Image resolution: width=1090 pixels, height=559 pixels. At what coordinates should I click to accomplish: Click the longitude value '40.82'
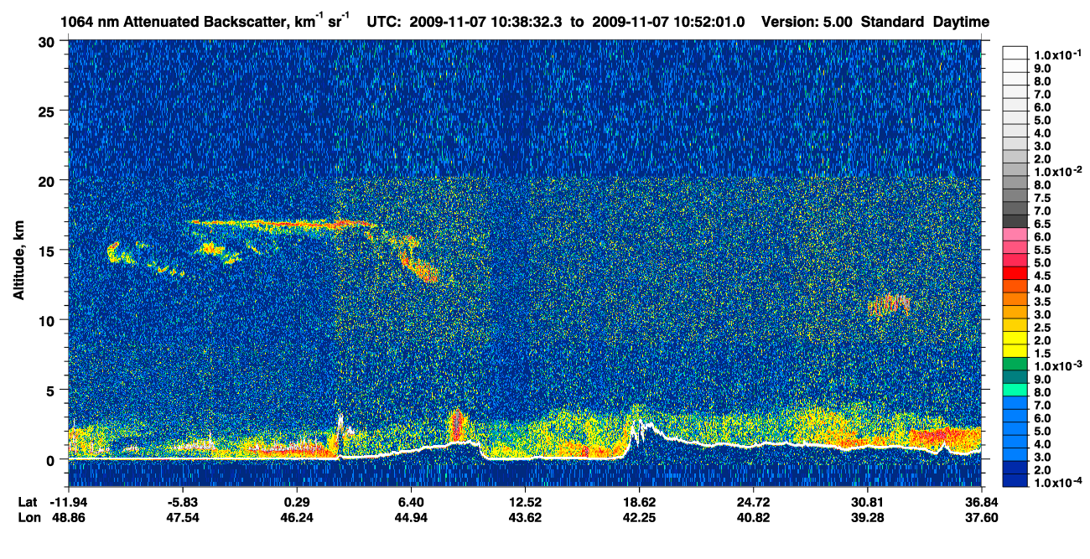click(x=753, y=517)
